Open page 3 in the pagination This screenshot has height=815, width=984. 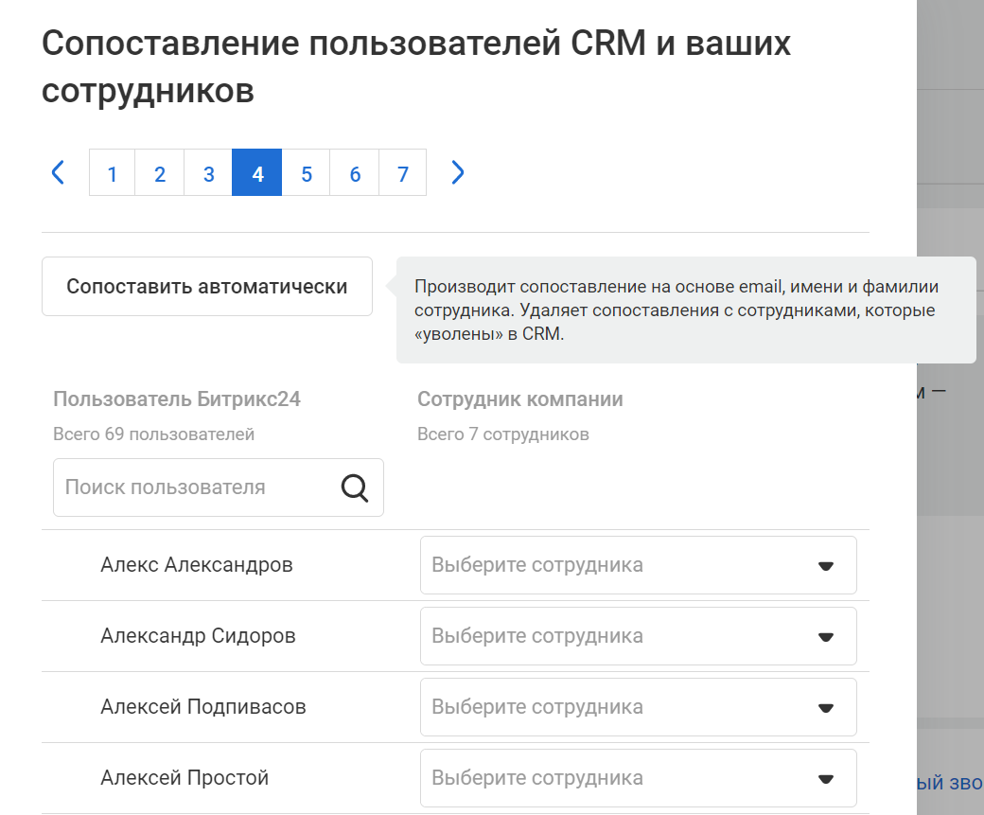tap(208, 173)
